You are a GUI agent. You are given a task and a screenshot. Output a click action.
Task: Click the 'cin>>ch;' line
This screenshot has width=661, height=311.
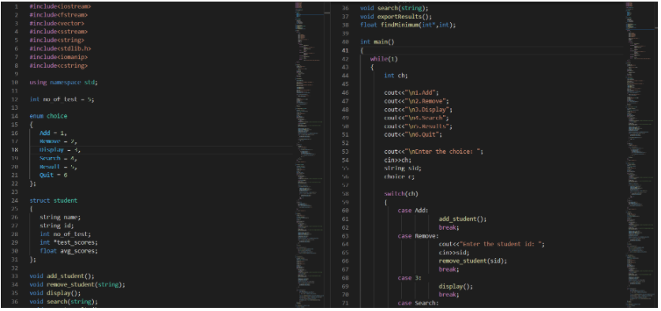point(397,160)
